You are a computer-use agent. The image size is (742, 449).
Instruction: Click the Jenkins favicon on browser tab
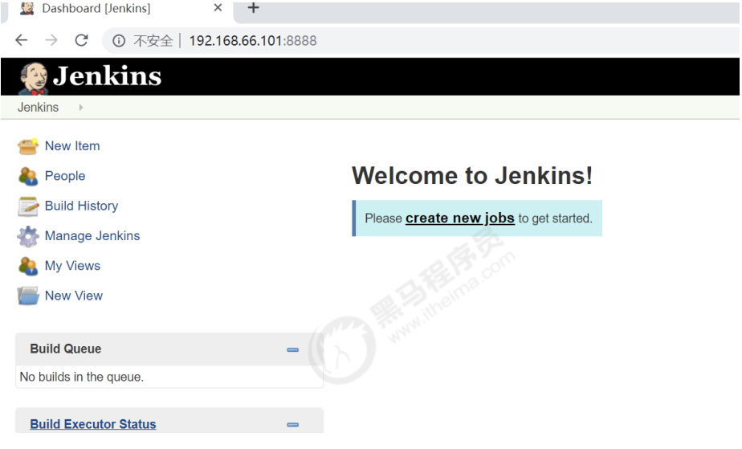27,8
